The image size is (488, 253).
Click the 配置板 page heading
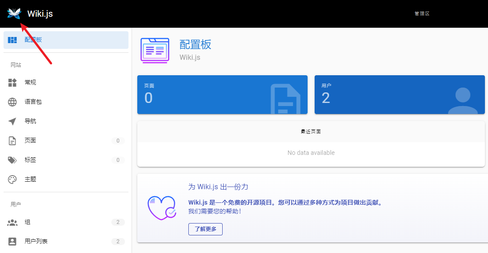195,44
